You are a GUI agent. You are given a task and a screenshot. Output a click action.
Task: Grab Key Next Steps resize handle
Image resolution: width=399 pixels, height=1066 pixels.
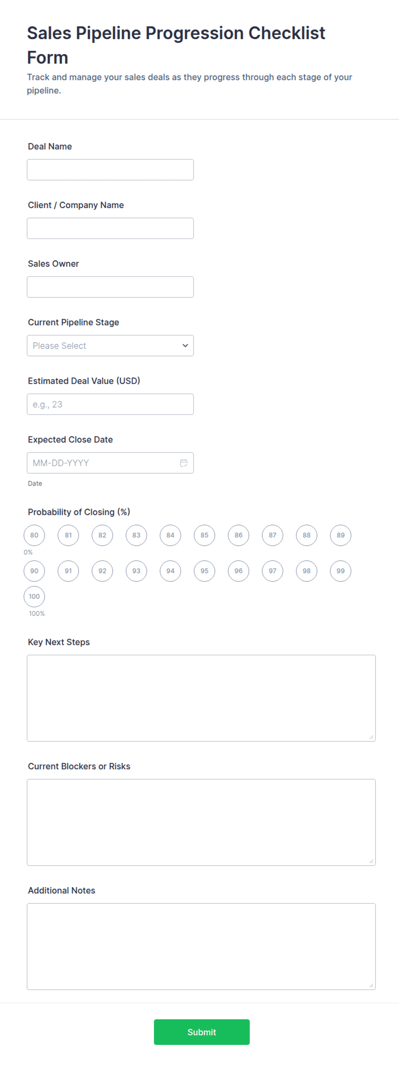tap(371, 737)
